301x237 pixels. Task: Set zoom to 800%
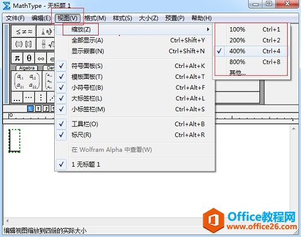(x=251, y=62)
